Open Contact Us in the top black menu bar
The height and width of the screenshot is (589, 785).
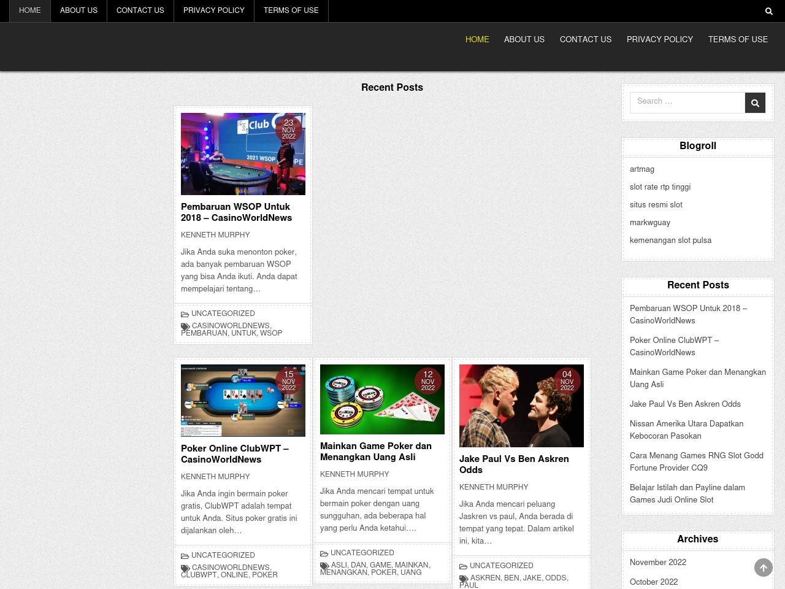(x=140, y=10)
